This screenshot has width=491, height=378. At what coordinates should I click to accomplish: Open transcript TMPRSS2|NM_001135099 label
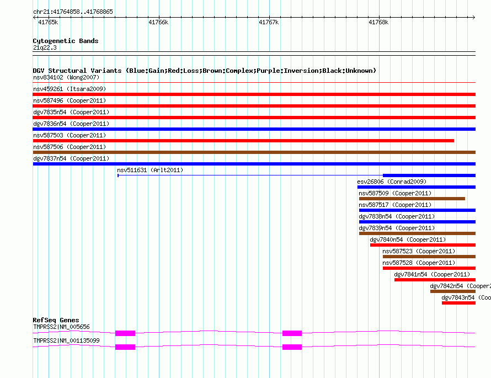coord(66,340)
